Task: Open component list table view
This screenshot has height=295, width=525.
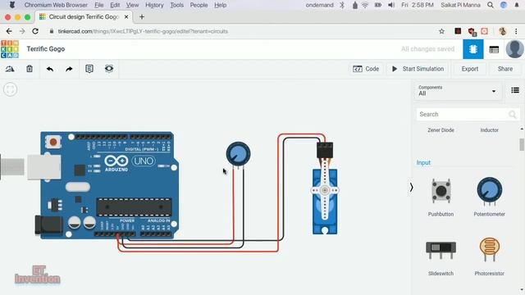Action: click(x=494, y=49)
